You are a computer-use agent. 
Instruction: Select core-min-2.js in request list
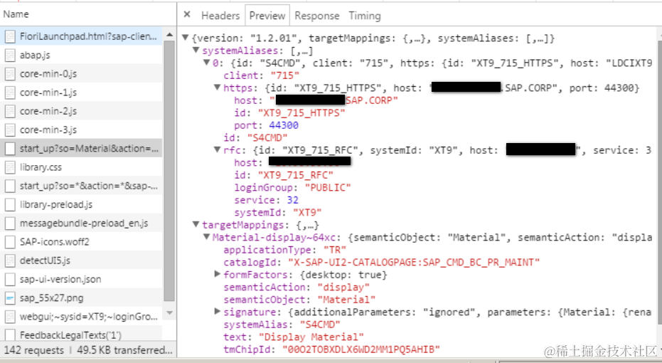click(x=81, y=111)
